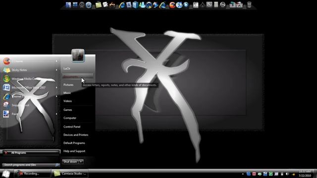Open Microsoft Office Word 2007 from Start menu
This screenshot has width=317, height=178.
pos(6,88)
